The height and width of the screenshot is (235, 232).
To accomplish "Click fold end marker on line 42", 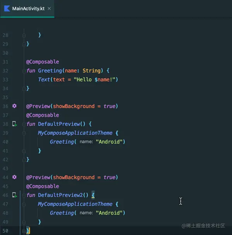I will (24, 160).
